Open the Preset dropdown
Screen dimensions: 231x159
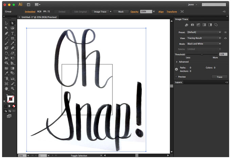point(204,32)
